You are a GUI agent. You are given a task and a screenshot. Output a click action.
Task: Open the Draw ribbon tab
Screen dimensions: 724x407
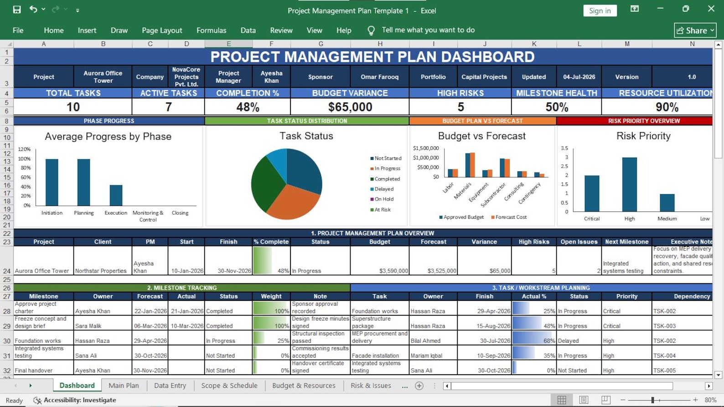[x=119, y=30]
